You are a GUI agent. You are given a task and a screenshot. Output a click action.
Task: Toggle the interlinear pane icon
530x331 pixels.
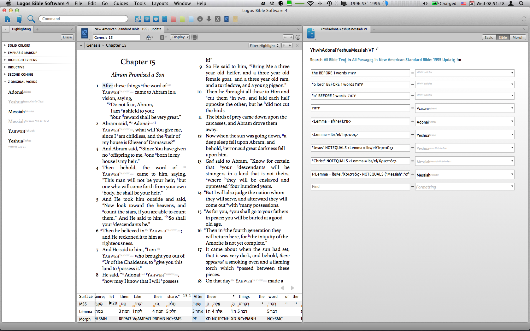pyautogui.click(x=195, y=38)
